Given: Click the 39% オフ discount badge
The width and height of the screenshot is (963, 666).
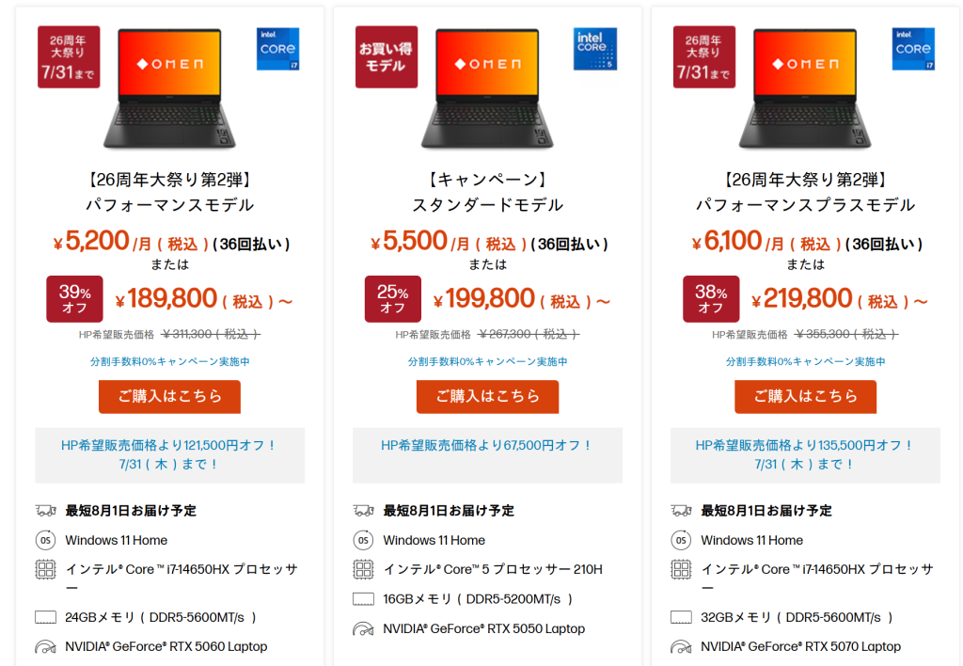Looking at the screenshot, I should [74, 299].
